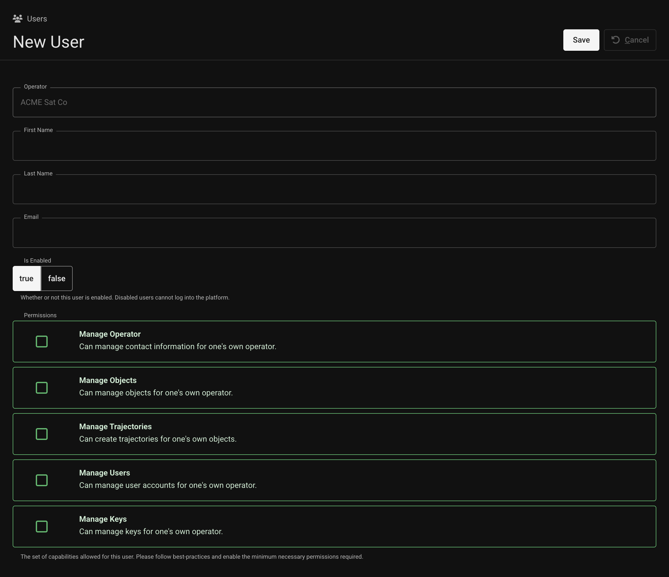Image resolution: width=669 pixels, height=577 pixels.
Task: Click into the Email field
Action: [334, 233]
